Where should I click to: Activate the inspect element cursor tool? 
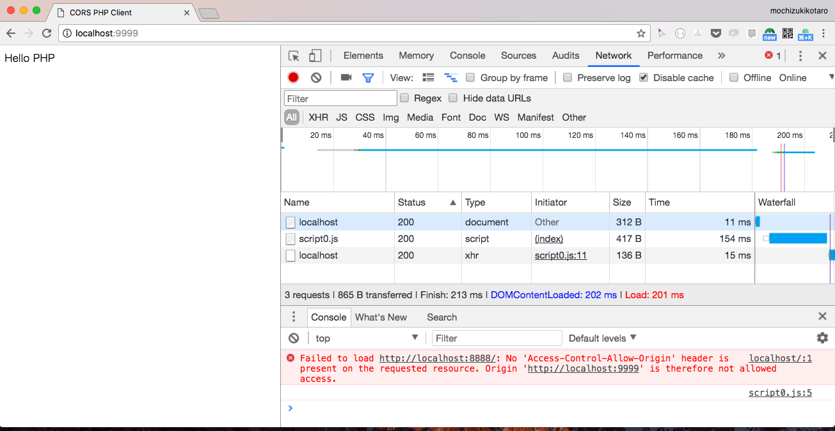(293, 56)
